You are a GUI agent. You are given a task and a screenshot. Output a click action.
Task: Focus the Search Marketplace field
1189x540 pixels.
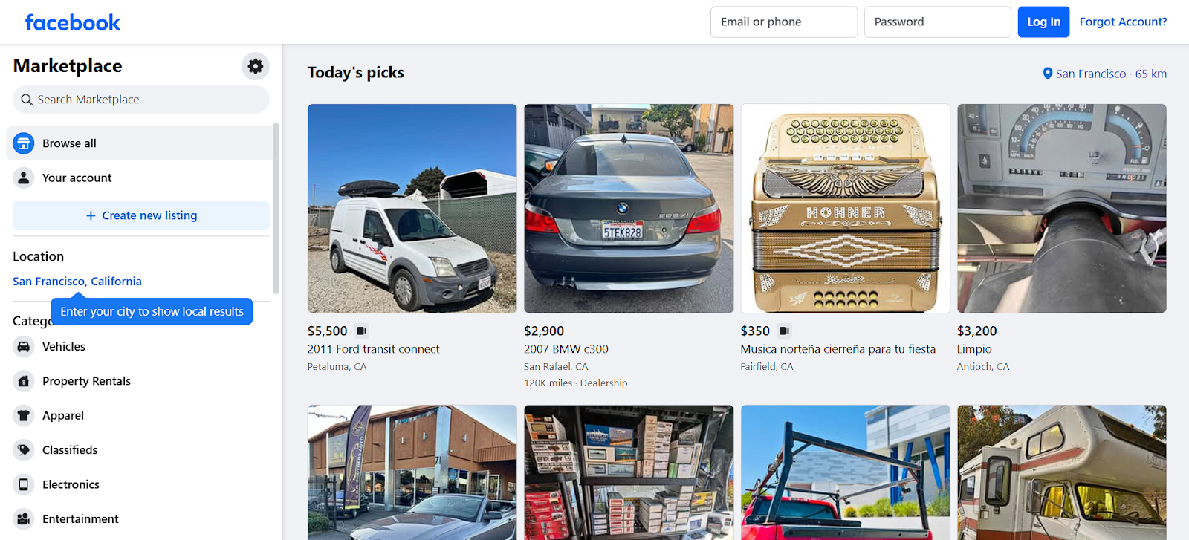(x=141, y=100)
